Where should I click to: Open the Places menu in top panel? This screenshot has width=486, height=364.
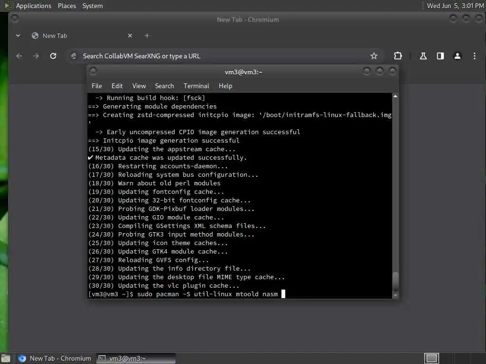point(66,6)
